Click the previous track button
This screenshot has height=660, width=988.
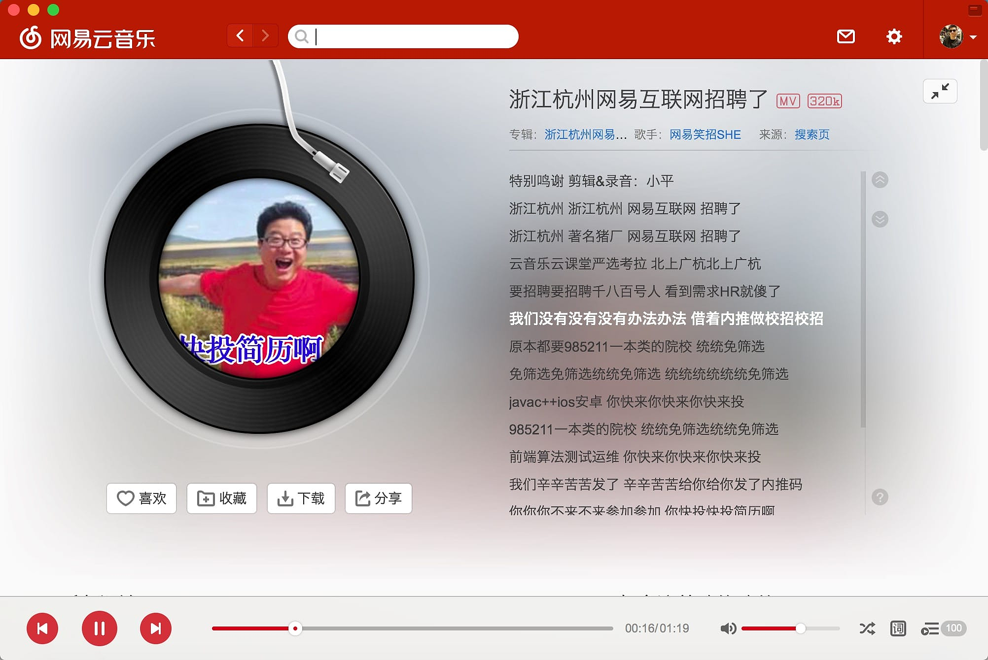[x=42, y=628]
